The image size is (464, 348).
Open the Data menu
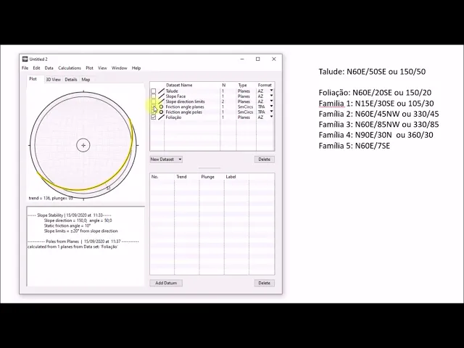[49, 68]
